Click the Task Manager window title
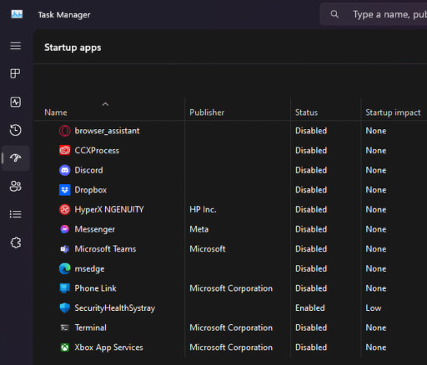 pos(64,15)
